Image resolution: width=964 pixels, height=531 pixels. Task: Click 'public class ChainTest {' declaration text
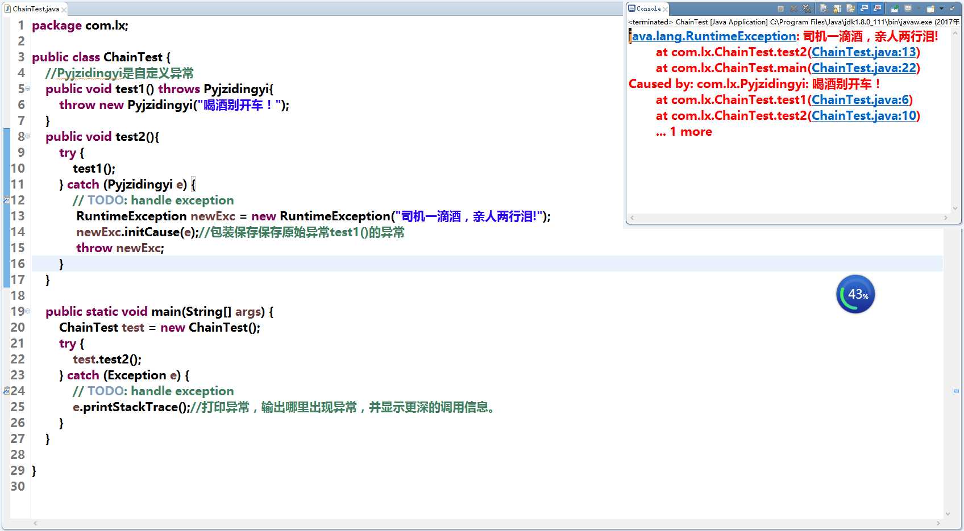pyautogui.click(x=101, y=57)
